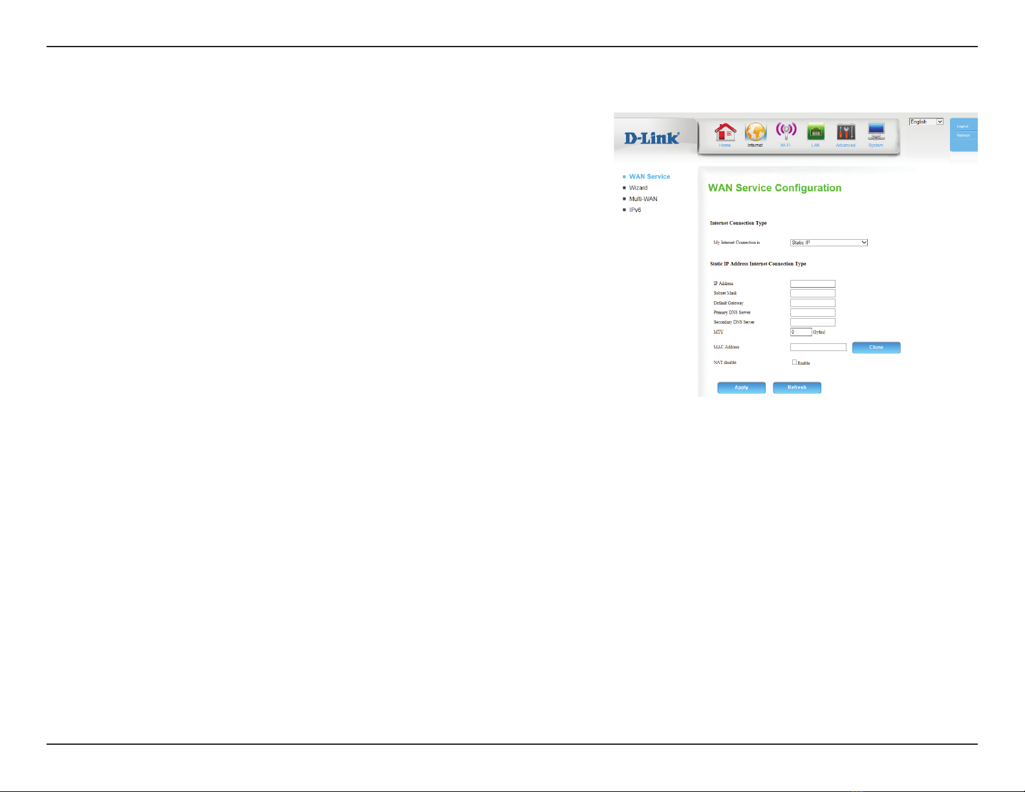
Task: Open the English language dropdown
Action: click(x=926, y=122)
